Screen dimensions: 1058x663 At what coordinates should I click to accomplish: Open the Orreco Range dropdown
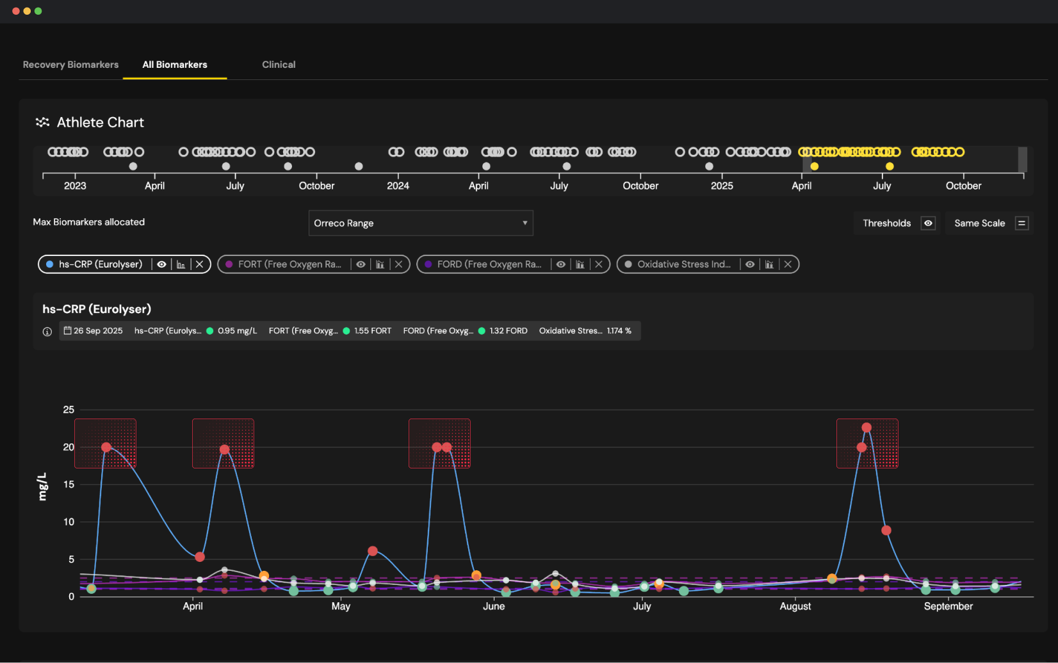click(420, 223)
